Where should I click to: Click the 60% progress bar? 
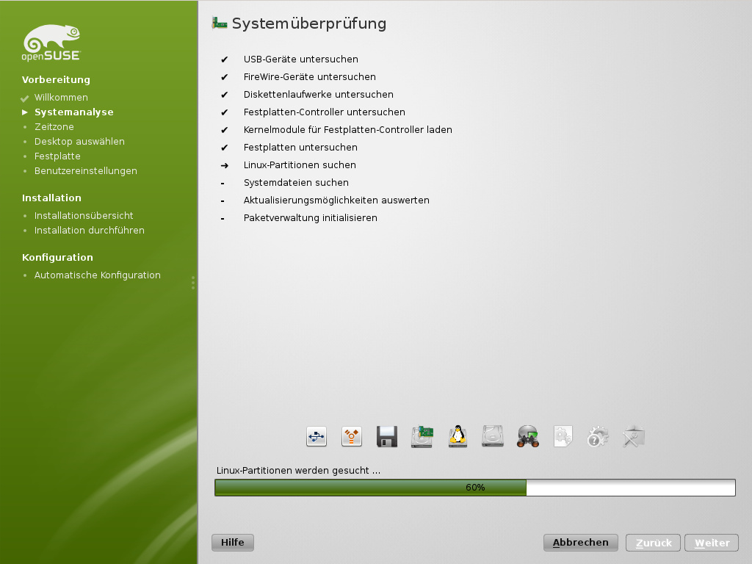pyautogui.click(x=475, y=488)
